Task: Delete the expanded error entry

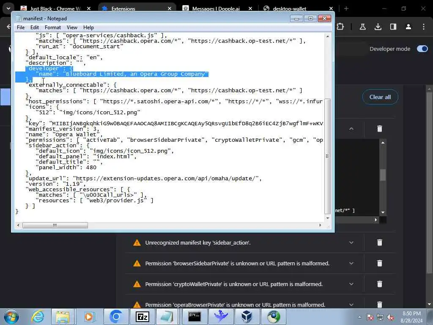Action: point(380,129)
